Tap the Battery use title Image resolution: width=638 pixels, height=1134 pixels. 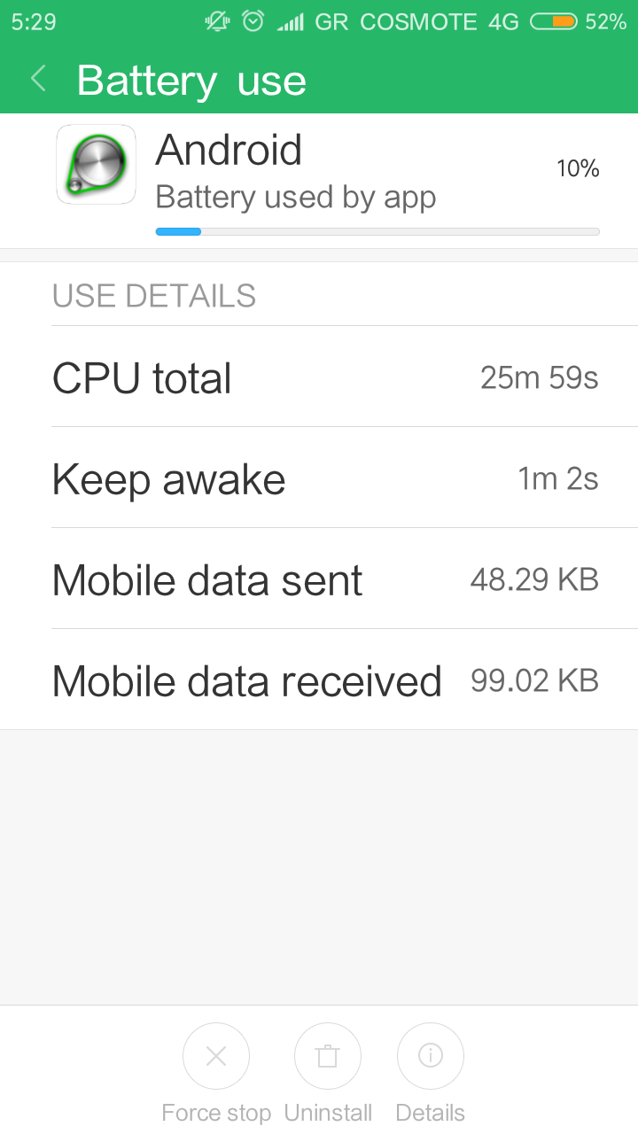[191, 81]
